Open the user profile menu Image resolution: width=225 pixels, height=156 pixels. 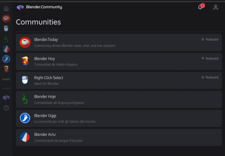point(216,7)
